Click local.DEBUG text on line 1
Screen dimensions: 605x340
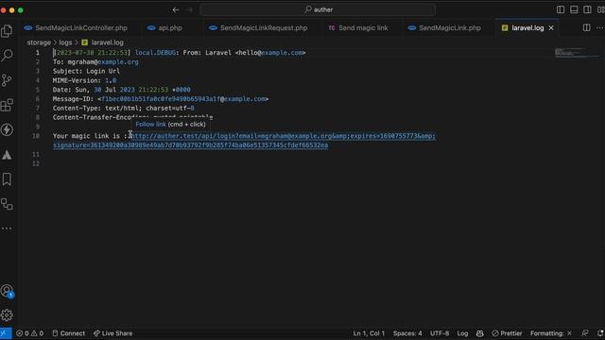pyautogui.click(x=155, y=53)
